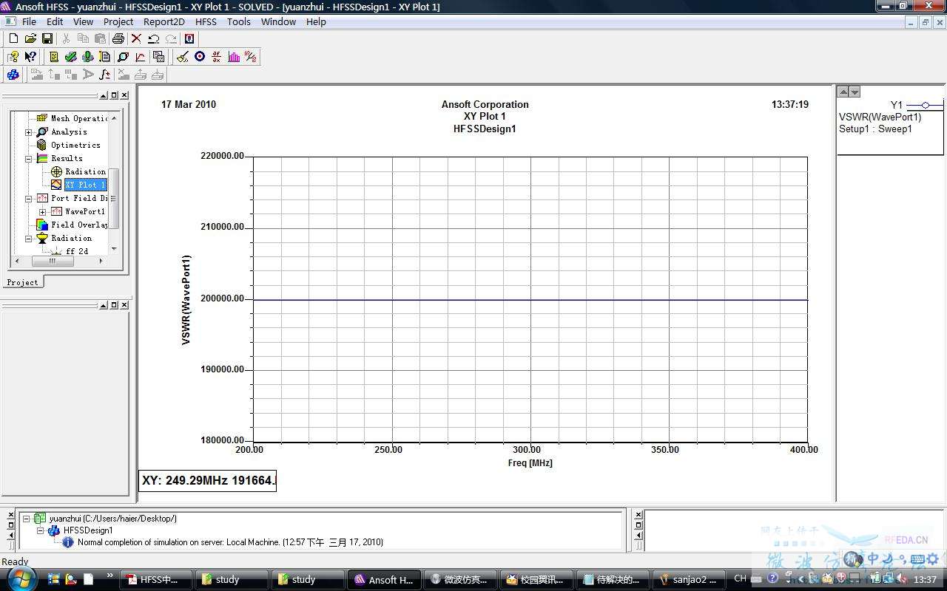Click the Print icon in toolbar
The width and height of the screenshot is (947, 591).
coord(118,38)
